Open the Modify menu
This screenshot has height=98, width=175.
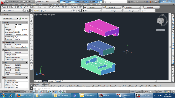tap(65, 4)
